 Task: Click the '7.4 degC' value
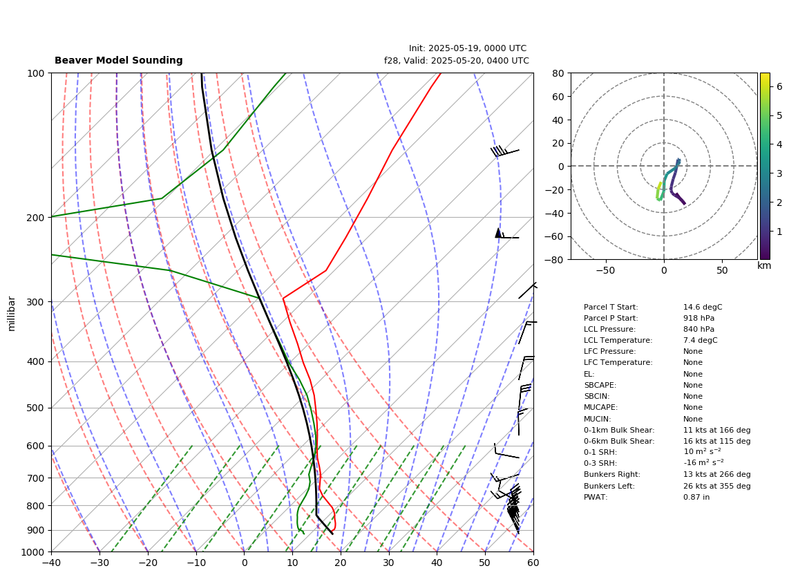(701, 340)
